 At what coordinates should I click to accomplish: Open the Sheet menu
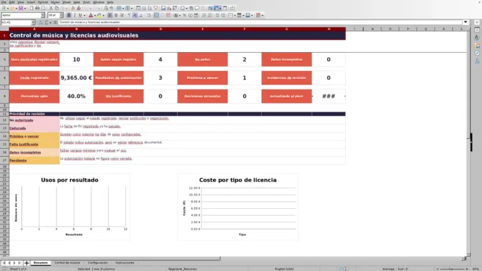point(67,2)
